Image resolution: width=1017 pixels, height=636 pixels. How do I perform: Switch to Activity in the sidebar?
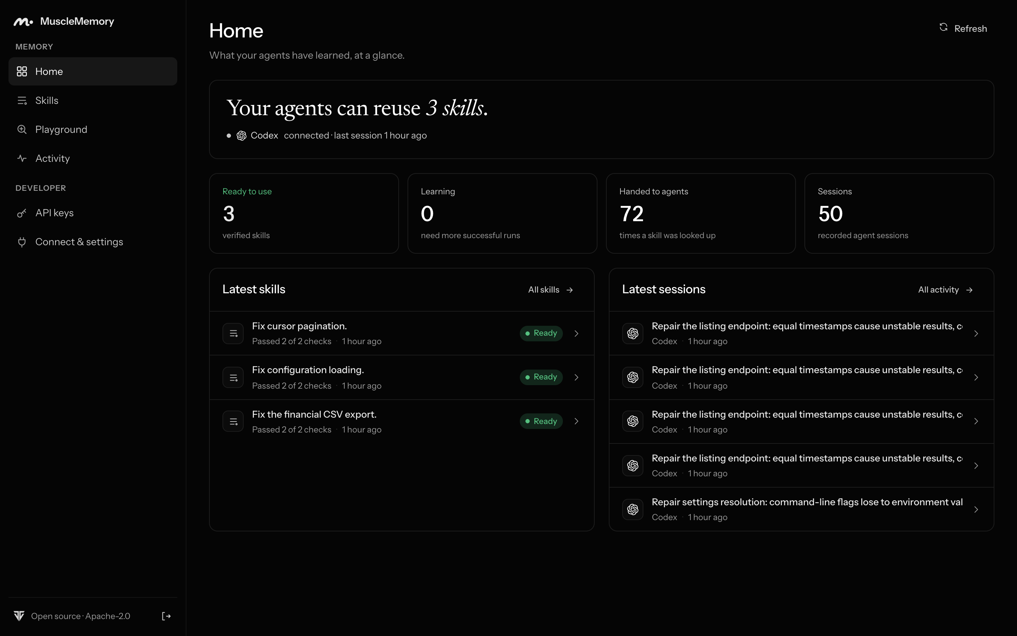click(x=93, y=159)
